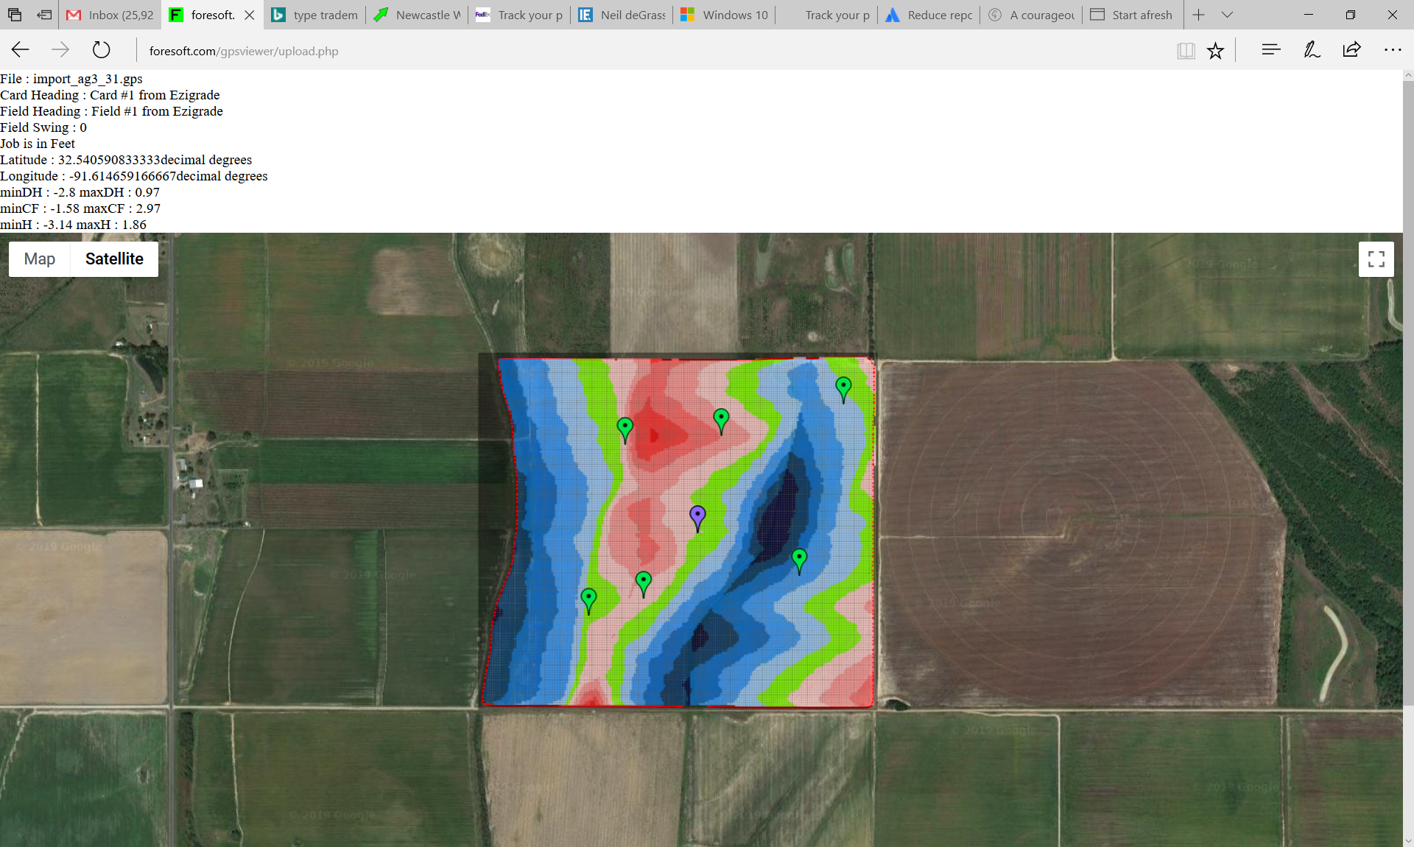
Task: Switch map to Satellite view
Action: tap(114, 259)
